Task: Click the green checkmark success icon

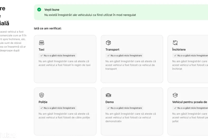Action: click(x=39, y=9)
